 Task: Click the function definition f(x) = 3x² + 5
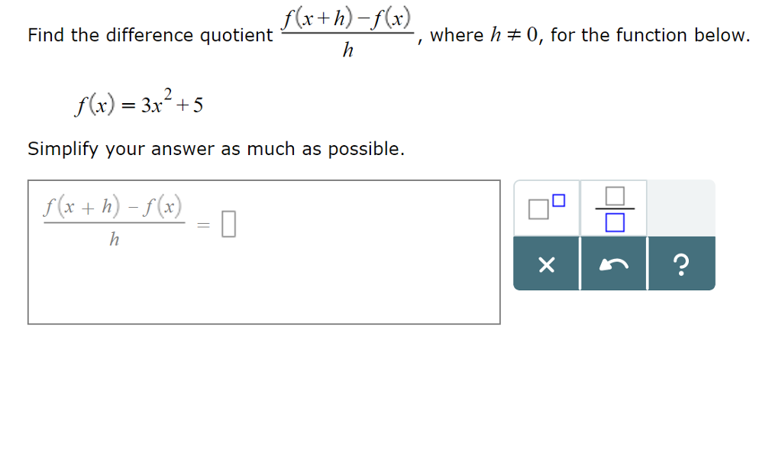tap(138, 103)
